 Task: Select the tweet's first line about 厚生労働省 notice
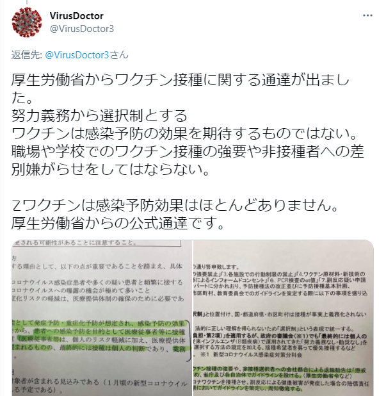[180, 79]
